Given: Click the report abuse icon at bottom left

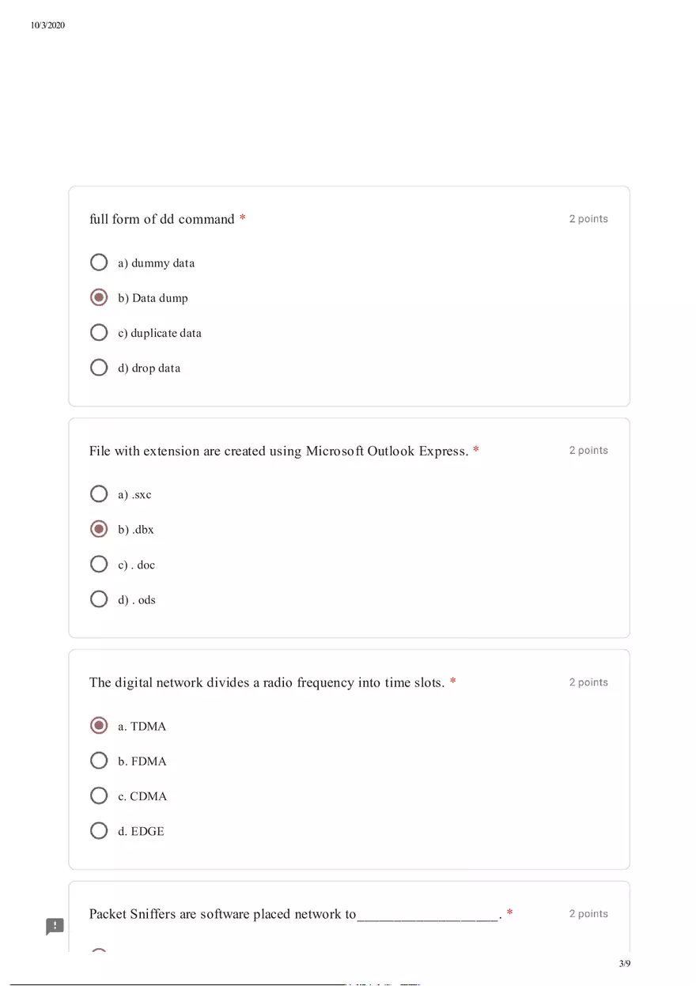Looking at the screenshot, I should click(55, 926).
